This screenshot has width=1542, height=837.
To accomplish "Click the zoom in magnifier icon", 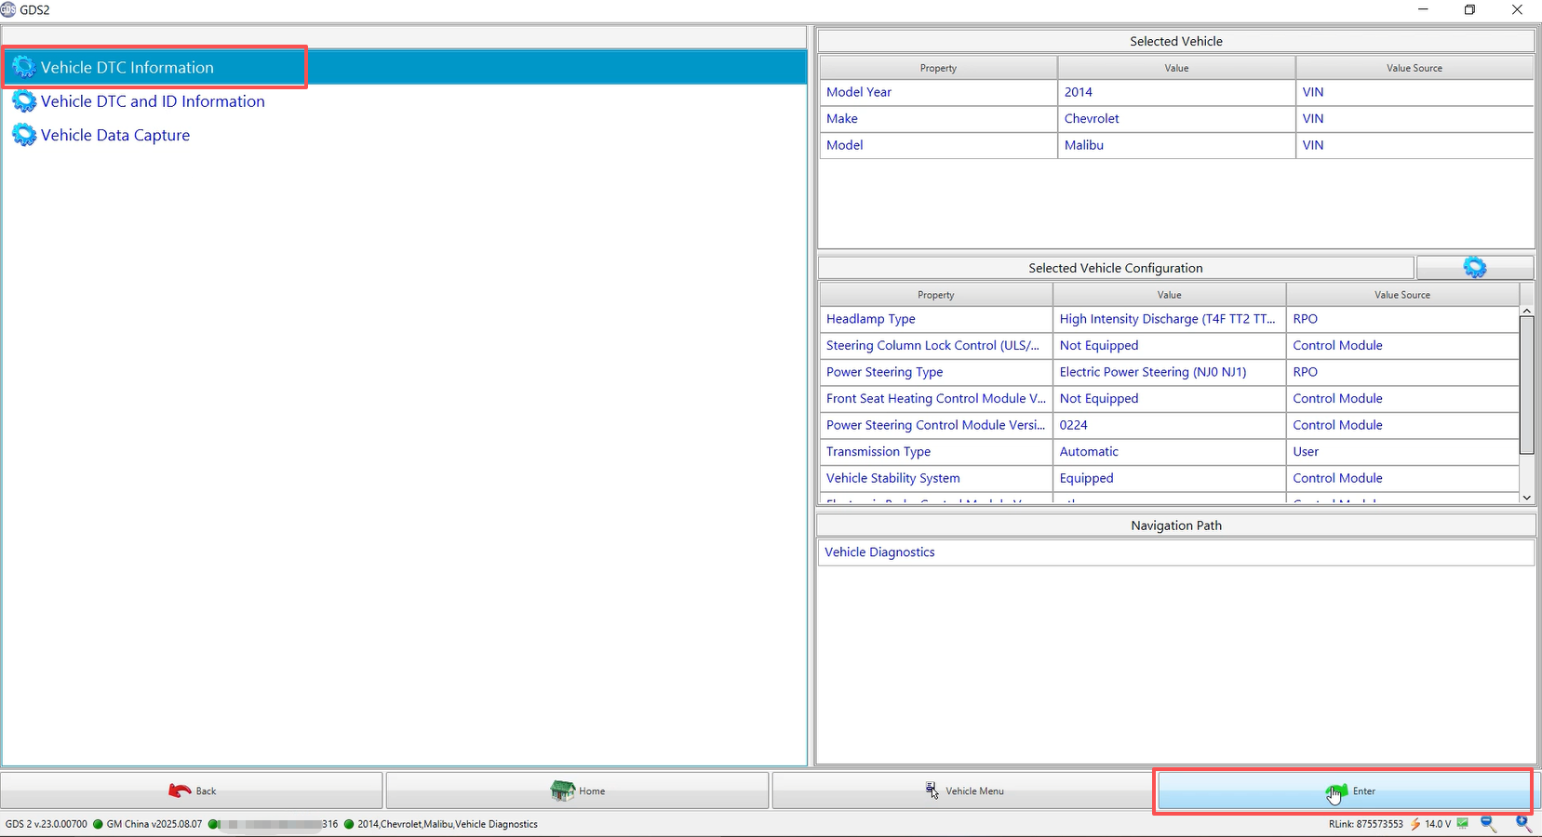I will pos(1522,823).
